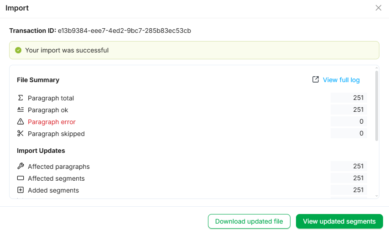Open the View full log link
Image resolution: width=389 pixels, height=235 pixels.
click(x=341, y=80)
